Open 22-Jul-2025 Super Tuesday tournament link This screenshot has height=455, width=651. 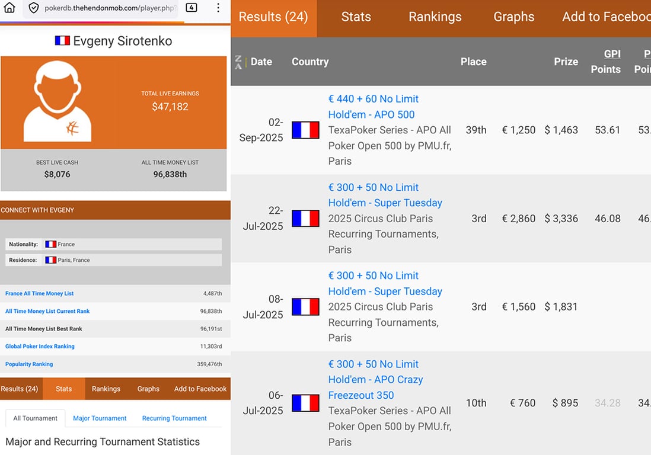[x=385, y=195]
